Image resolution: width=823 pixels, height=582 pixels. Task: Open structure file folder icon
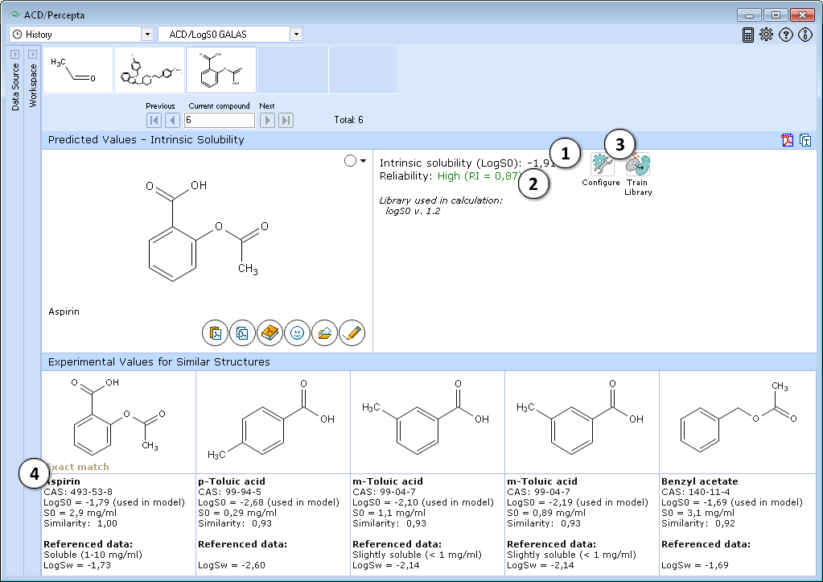tap(324, 333)
